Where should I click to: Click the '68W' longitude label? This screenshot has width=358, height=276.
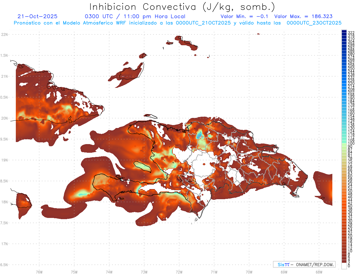(x=319, y=272)
